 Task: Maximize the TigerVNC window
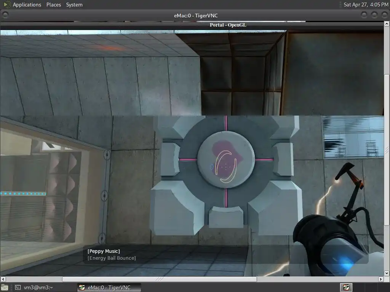point(374,15)
